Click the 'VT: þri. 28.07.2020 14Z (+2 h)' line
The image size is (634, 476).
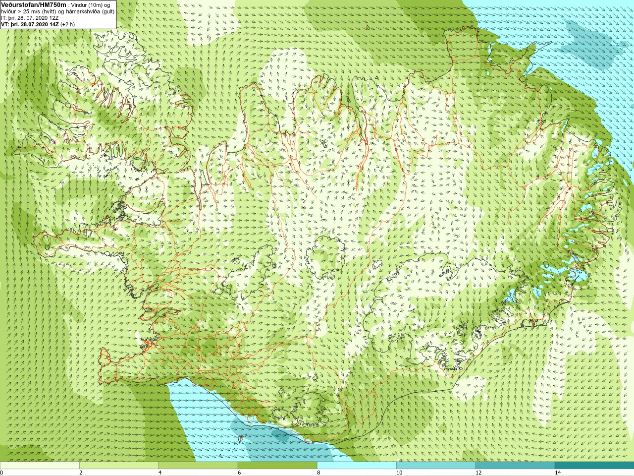click(x=38, y=24)
